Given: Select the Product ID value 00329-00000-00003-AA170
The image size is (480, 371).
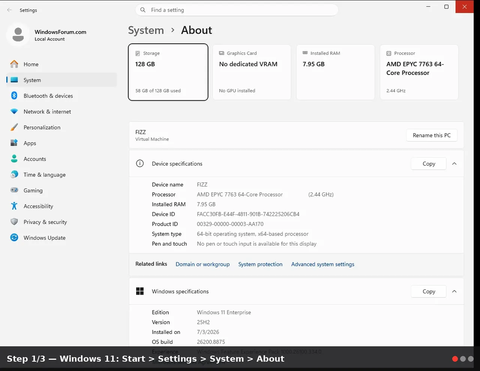Looking at the screenshot, I should (x=230, y=224).
